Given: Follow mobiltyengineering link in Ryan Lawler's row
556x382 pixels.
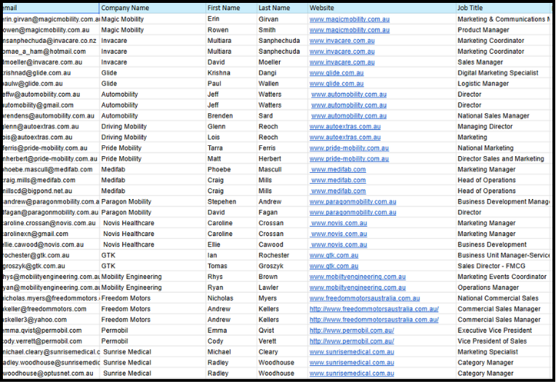Looking at the screenshot, I should click(x=358, y=288).
